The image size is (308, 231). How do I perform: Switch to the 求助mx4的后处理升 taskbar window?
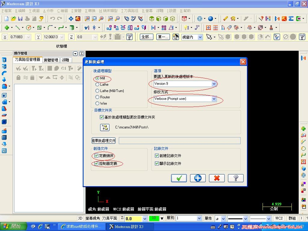82,226
